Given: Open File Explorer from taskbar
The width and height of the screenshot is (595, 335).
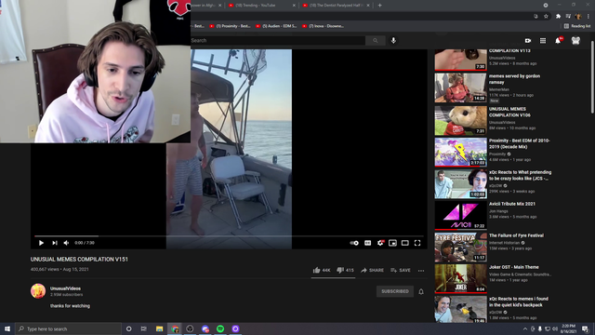Looking at the screenshot, I should click(x=159, y=328).
